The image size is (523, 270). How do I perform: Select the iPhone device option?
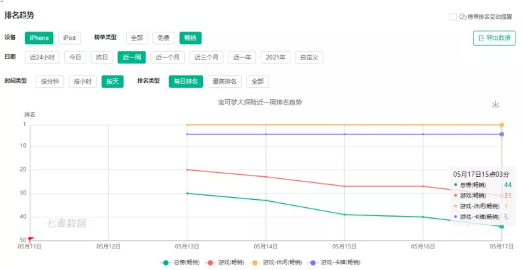(39, 38)
